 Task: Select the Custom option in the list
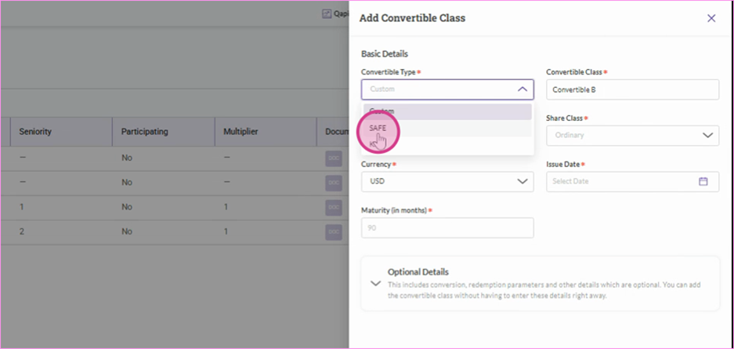tap(447, 111)
